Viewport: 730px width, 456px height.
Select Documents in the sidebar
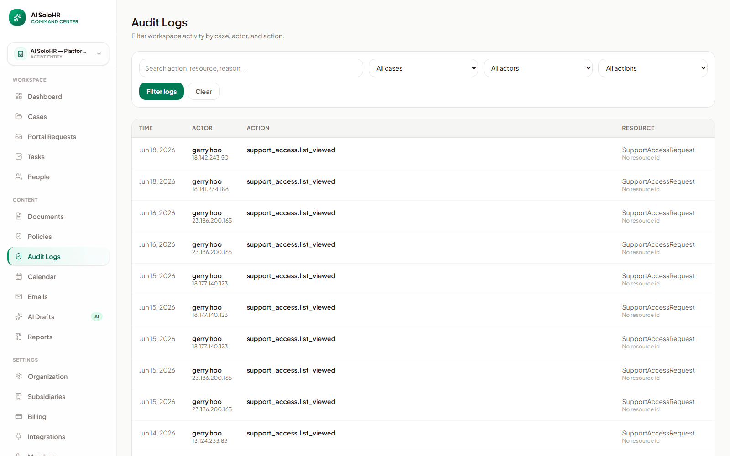(58, 217)
